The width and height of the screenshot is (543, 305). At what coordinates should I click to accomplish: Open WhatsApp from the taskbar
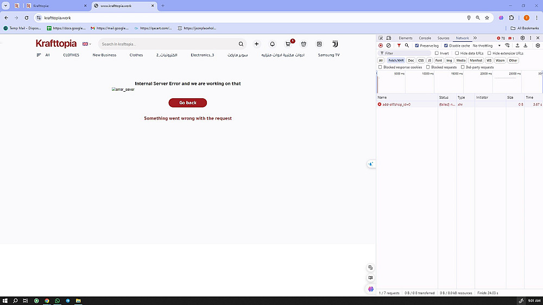point(58,301)
